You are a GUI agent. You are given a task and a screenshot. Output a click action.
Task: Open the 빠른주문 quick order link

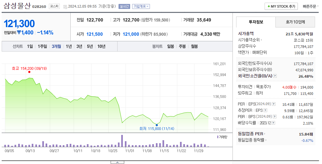click(x=310, y=6)
